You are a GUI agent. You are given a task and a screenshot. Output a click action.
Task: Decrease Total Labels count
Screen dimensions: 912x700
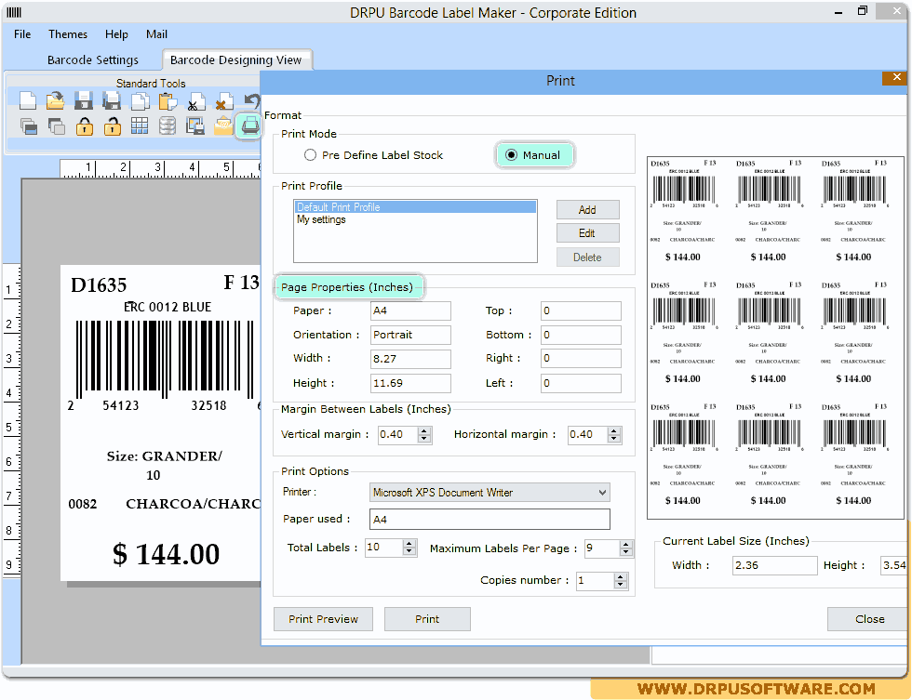[x=409, y=551]
